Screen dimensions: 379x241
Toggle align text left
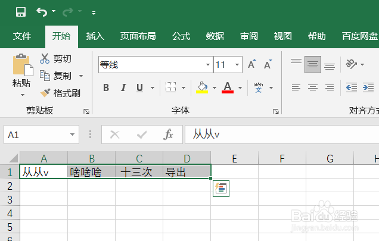(296, 87)
